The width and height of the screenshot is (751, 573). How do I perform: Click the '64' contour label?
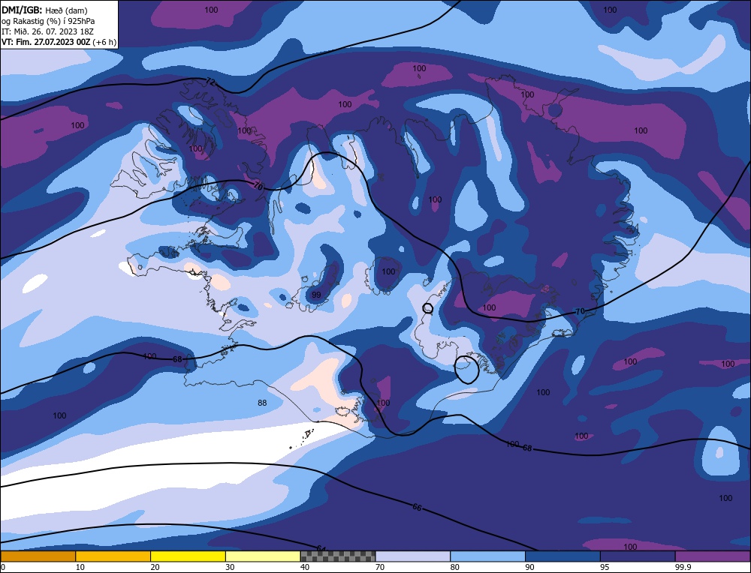tap(321, 548)
